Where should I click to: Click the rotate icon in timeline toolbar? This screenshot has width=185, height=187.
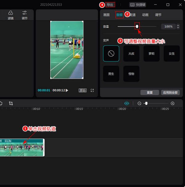1,103
